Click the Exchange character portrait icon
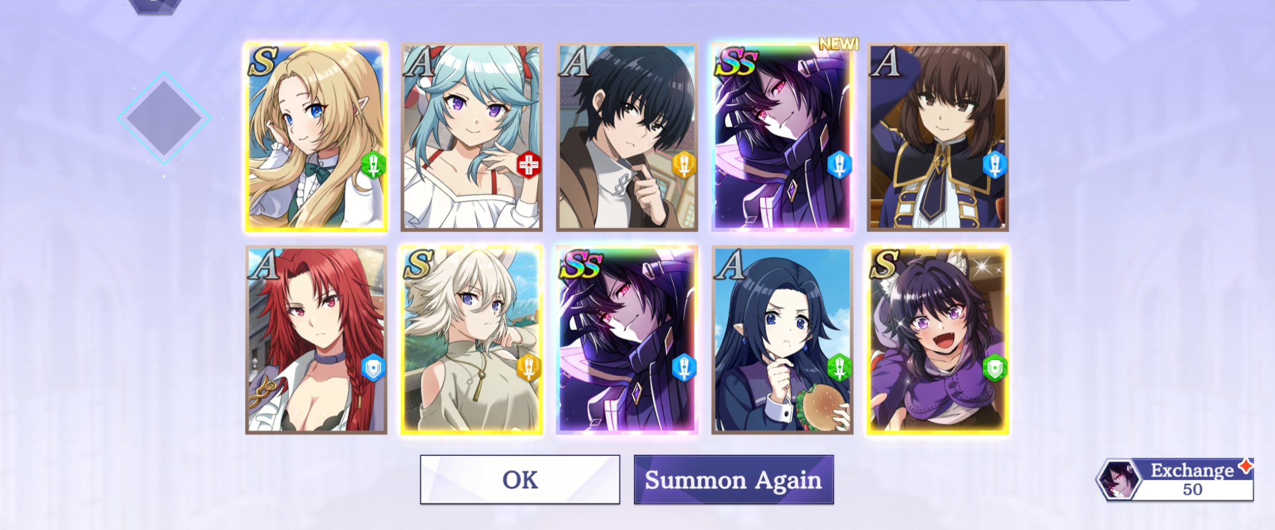This screenshot has height=530, width=1275. point(1119,479)
